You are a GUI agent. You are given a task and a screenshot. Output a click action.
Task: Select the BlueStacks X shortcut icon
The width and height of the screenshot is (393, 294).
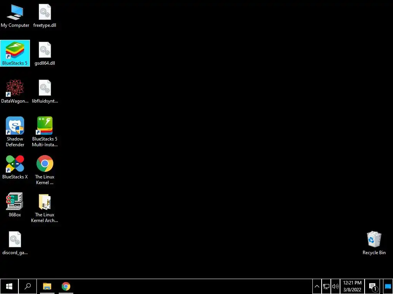(15, 167)
